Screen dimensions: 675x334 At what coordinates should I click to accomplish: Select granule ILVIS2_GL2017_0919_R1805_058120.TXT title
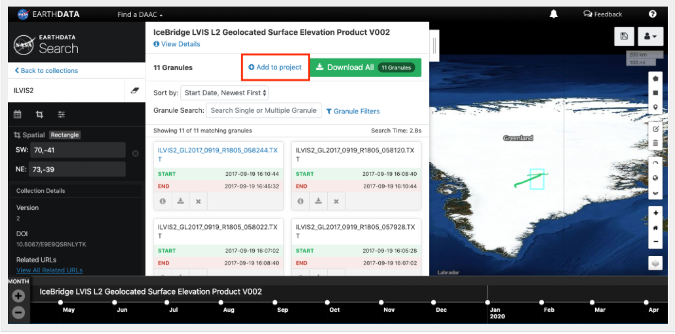(356, 155)
